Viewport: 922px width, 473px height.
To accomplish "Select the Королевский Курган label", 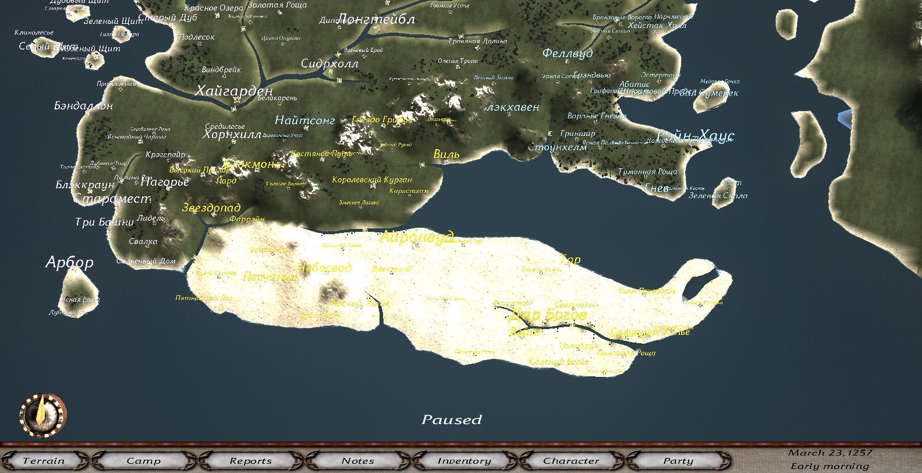I will [x=372, y=179].
